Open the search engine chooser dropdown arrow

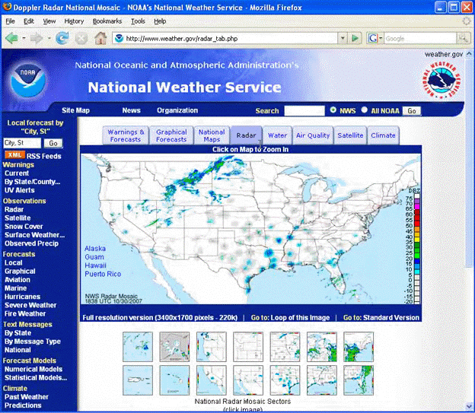[x=381, y=39]
